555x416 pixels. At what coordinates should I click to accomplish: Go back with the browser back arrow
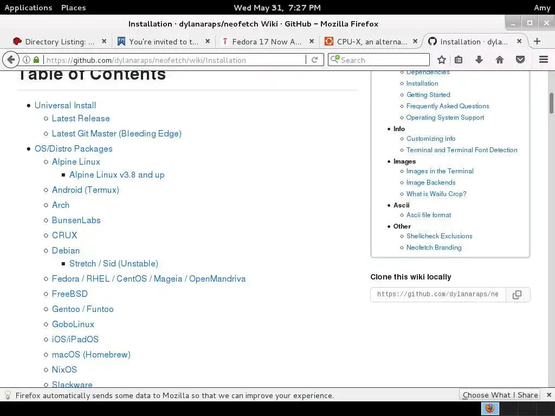tap(11, 60)
